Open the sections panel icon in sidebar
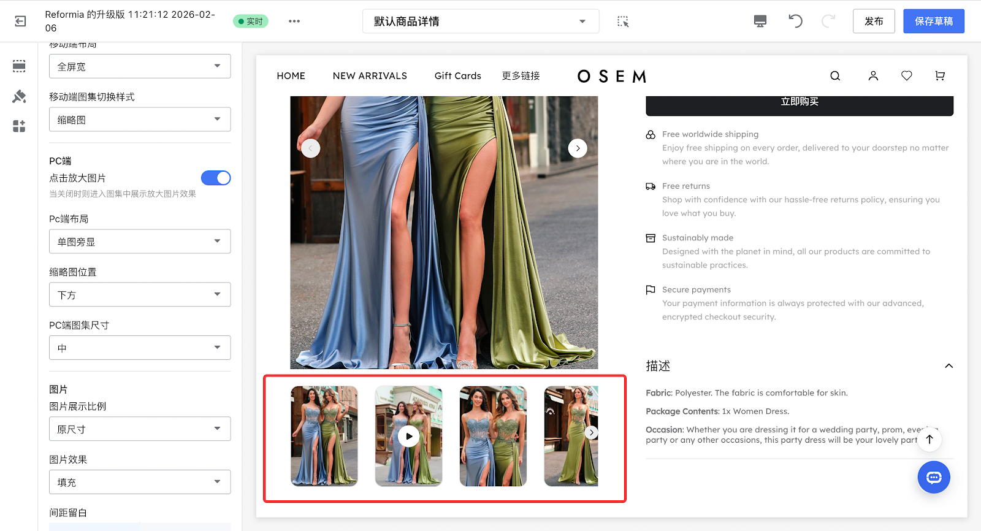This screenshot has height=531, width=981. click(19, 66)
